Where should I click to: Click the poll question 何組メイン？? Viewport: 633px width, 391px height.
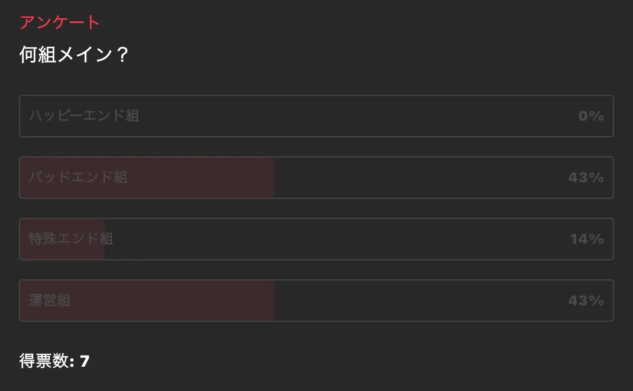(74, 55)
